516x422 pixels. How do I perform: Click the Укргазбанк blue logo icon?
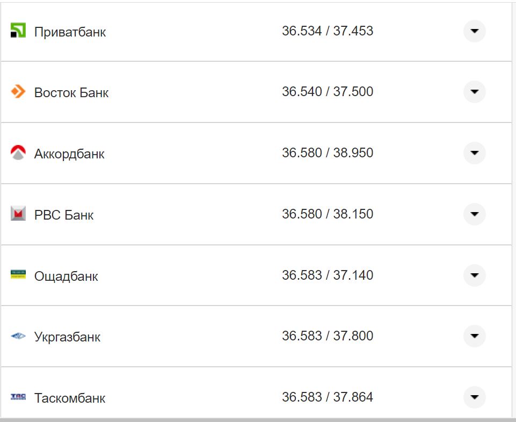(18, 337)
